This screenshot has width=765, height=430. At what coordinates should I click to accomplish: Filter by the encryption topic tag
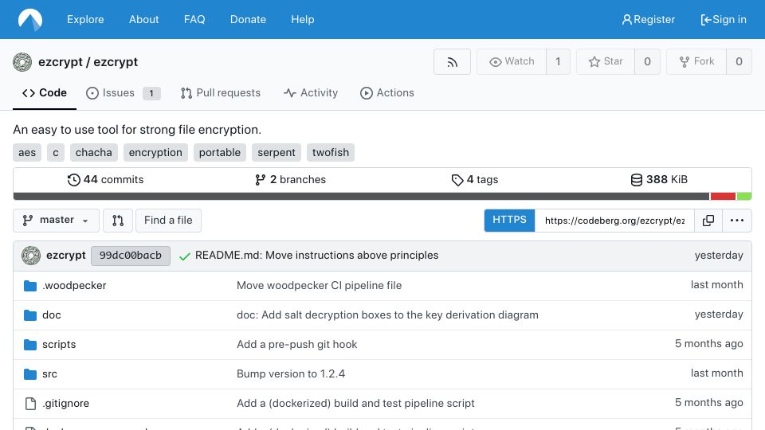point(155,153)
